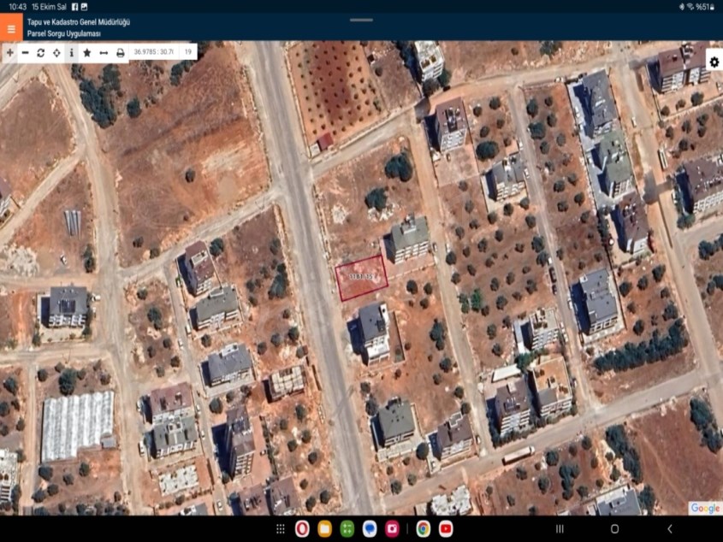Pull down the top drag handle

[x=361, y=20]
